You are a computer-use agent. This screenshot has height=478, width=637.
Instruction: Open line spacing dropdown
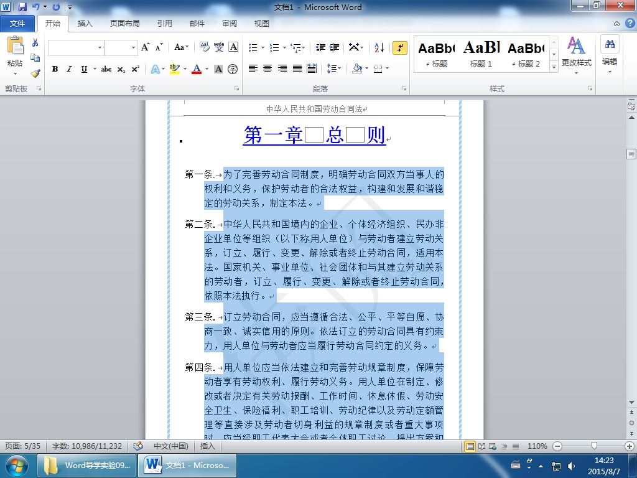(x=333, y=68)
